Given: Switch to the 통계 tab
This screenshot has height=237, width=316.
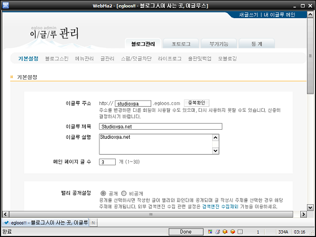Looking at the screenshot, I should 257,44.
